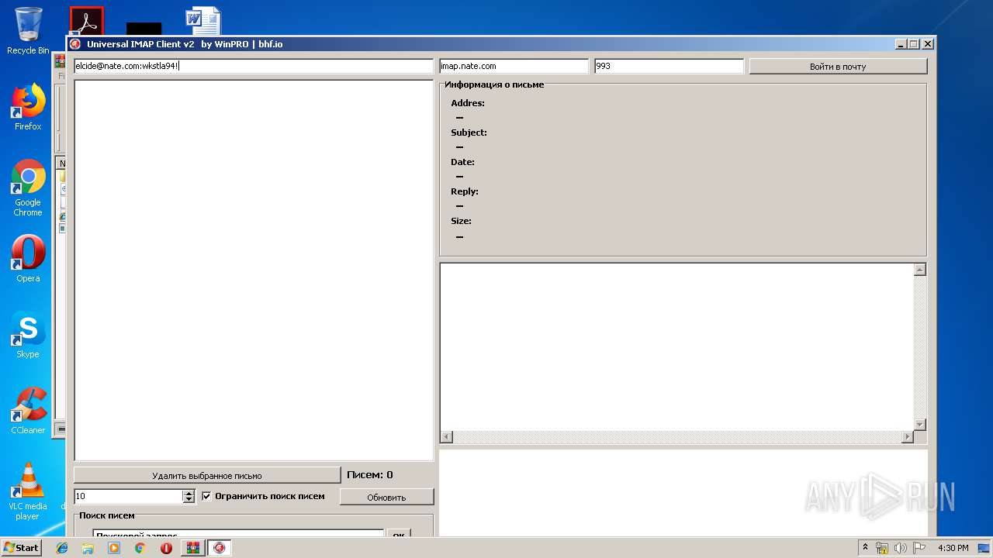Show hidden system tray icons
The height and width of the screenshot is (558, 993).
coord(866,548)
